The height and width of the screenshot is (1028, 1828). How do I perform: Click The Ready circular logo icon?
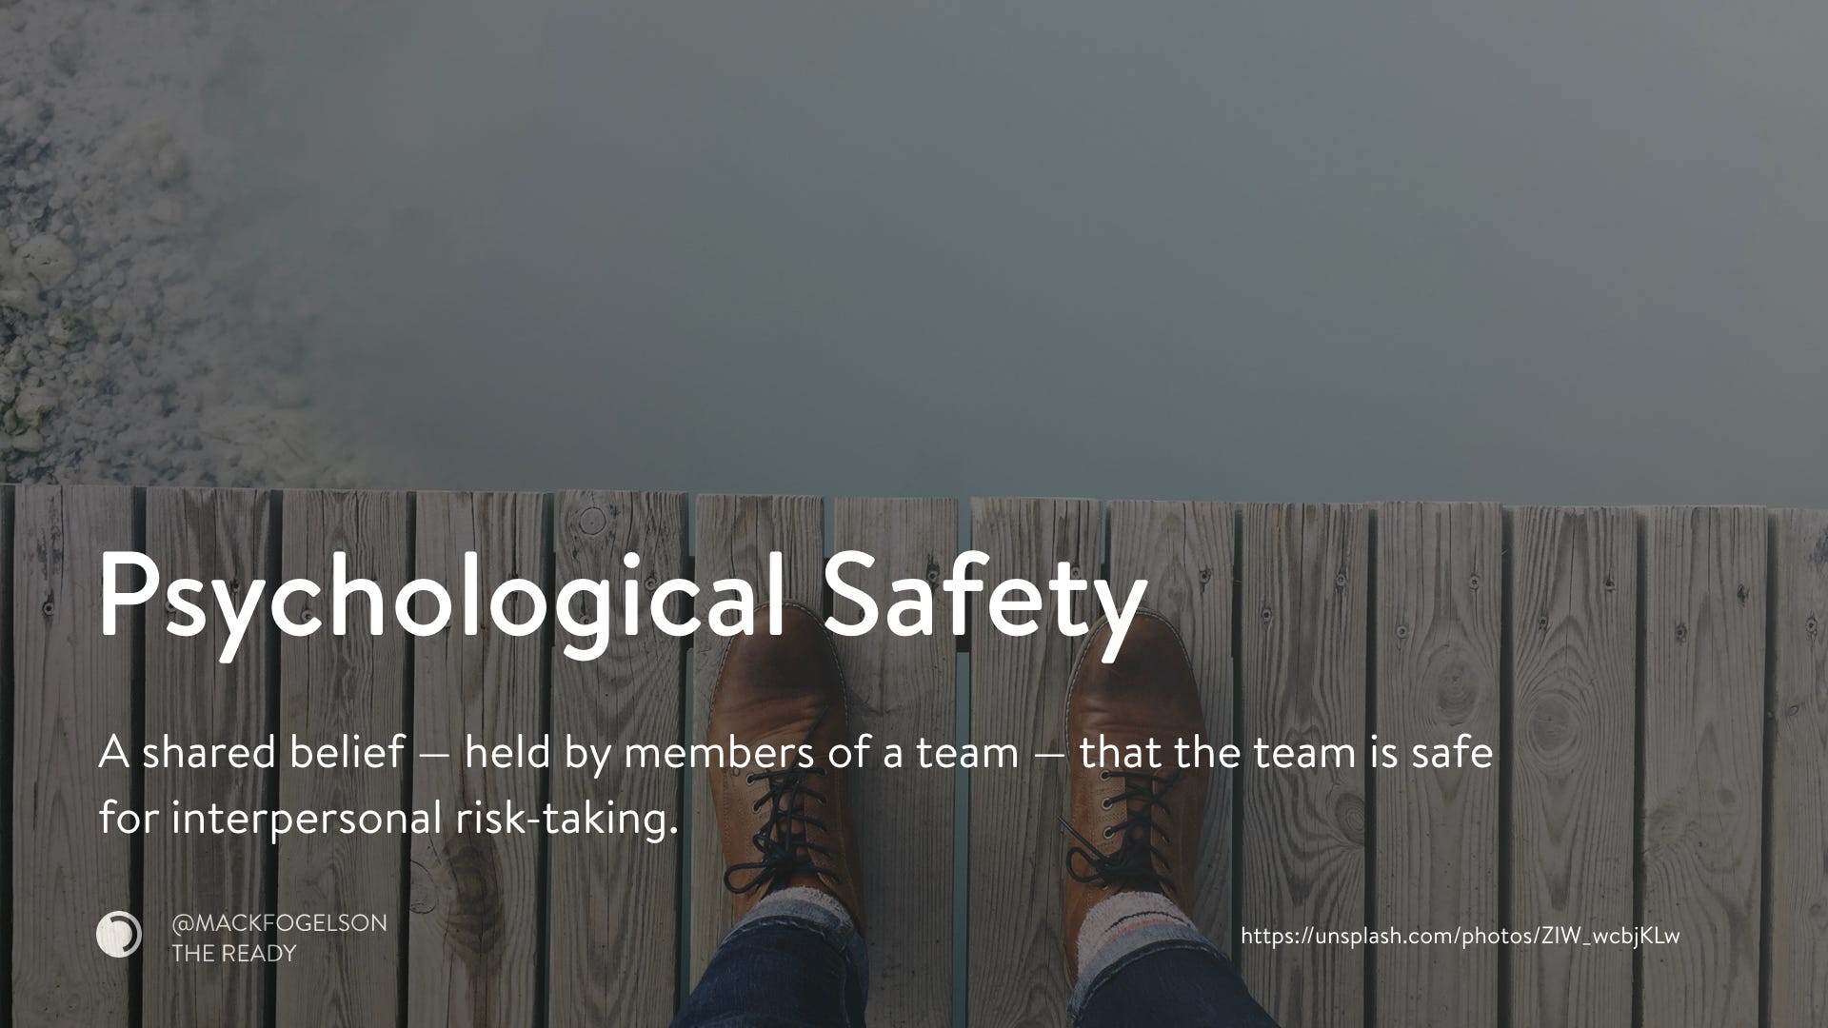[119, 935]
